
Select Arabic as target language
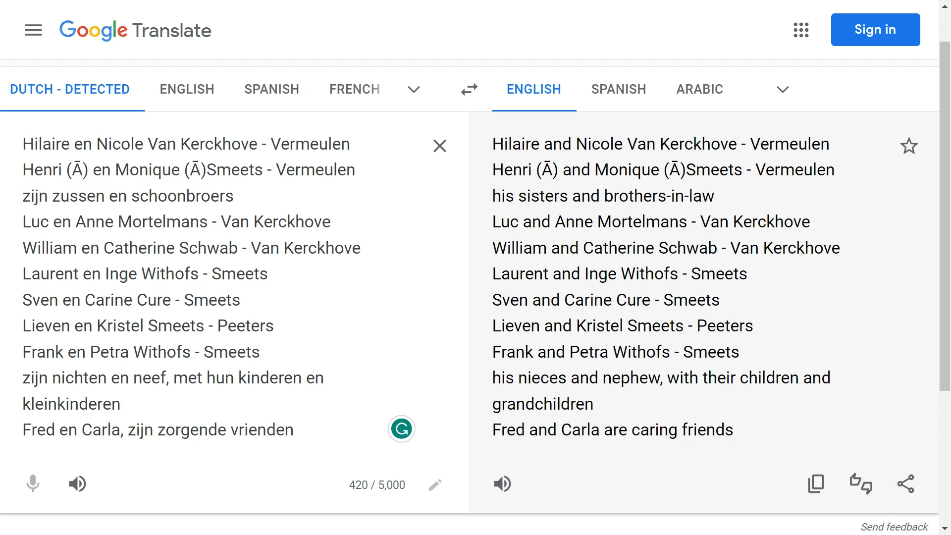tap(699, 89)
